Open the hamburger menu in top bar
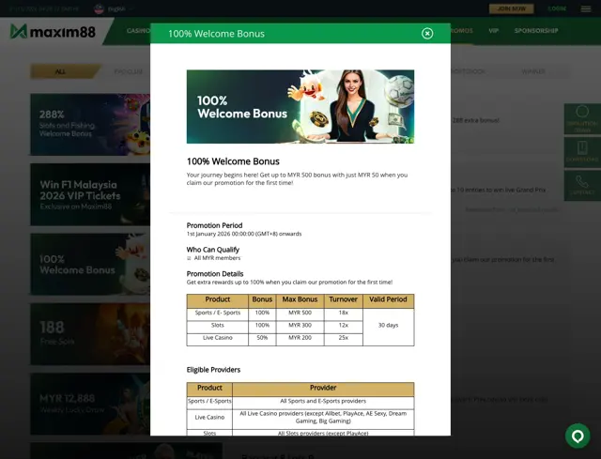The width and height of the screenshot is (601, 459). coord(585,8)
